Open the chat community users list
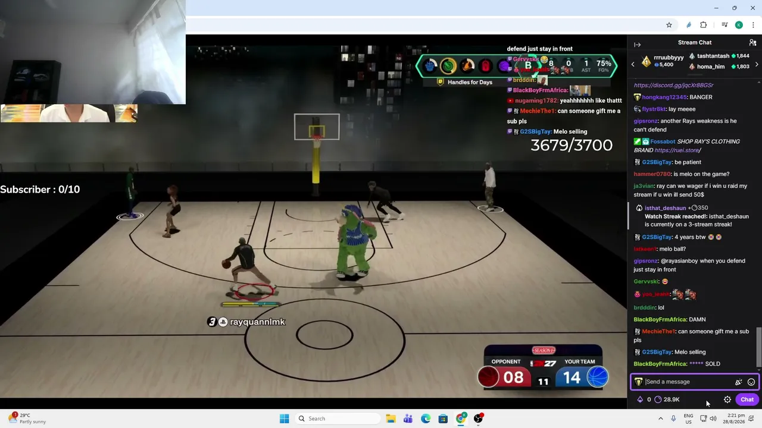The width and height of the screenshot is (762, 428). [752, 43]
